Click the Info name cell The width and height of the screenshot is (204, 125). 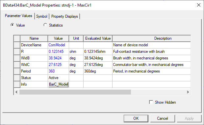(34, 84)
